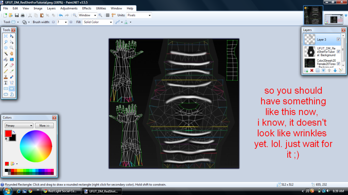Select the Text tool

(x=6, y=83)
